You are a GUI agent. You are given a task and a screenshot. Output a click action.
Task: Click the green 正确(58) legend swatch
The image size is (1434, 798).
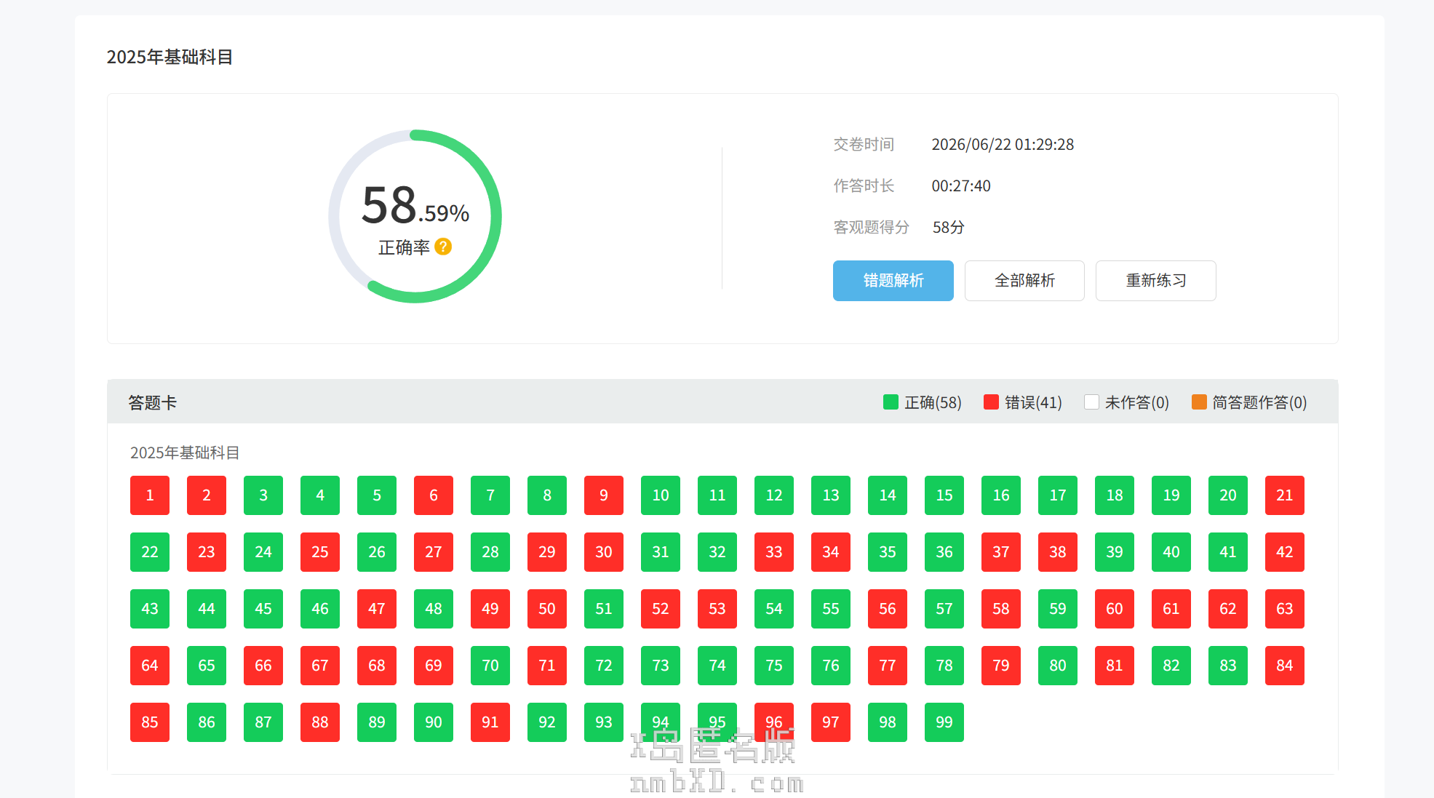[x=891, y=402]
